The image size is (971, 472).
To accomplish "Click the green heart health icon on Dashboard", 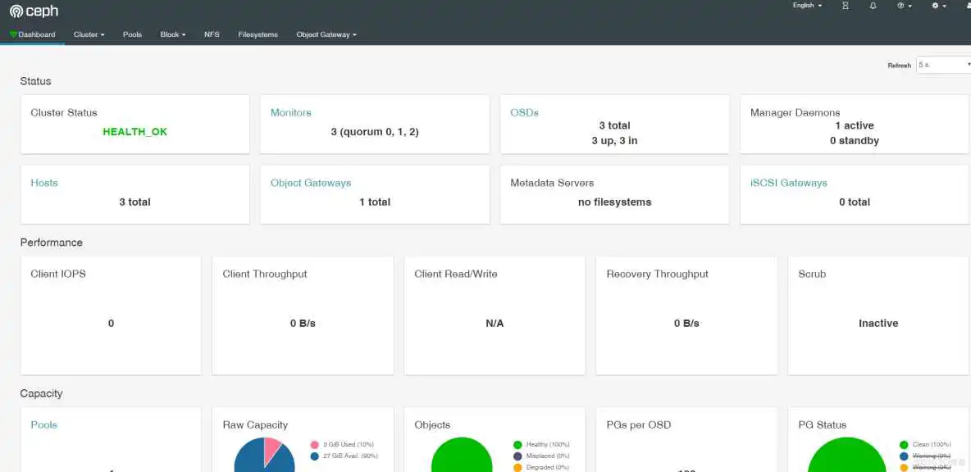I will pos(14,34).
